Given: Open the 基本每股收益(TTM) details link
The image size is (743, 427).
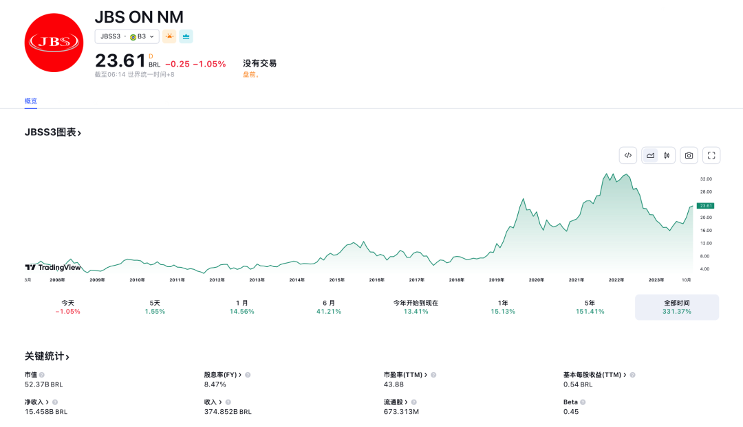Looking at the screenshot, I should coord(594,375).
